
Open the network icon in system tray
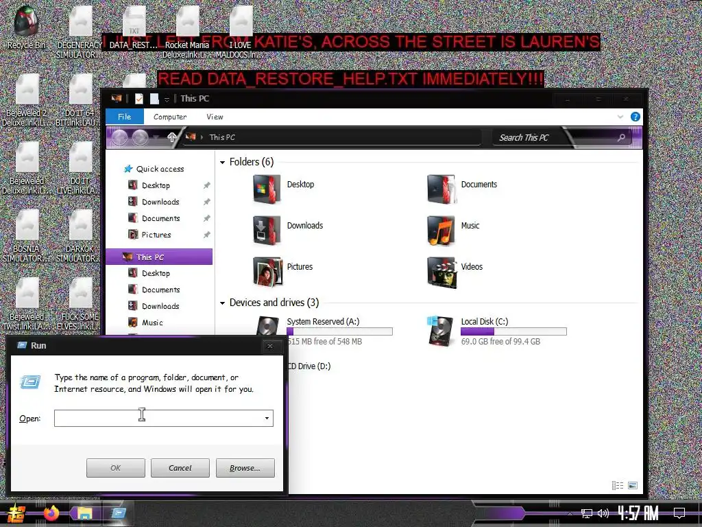(587, 513)
